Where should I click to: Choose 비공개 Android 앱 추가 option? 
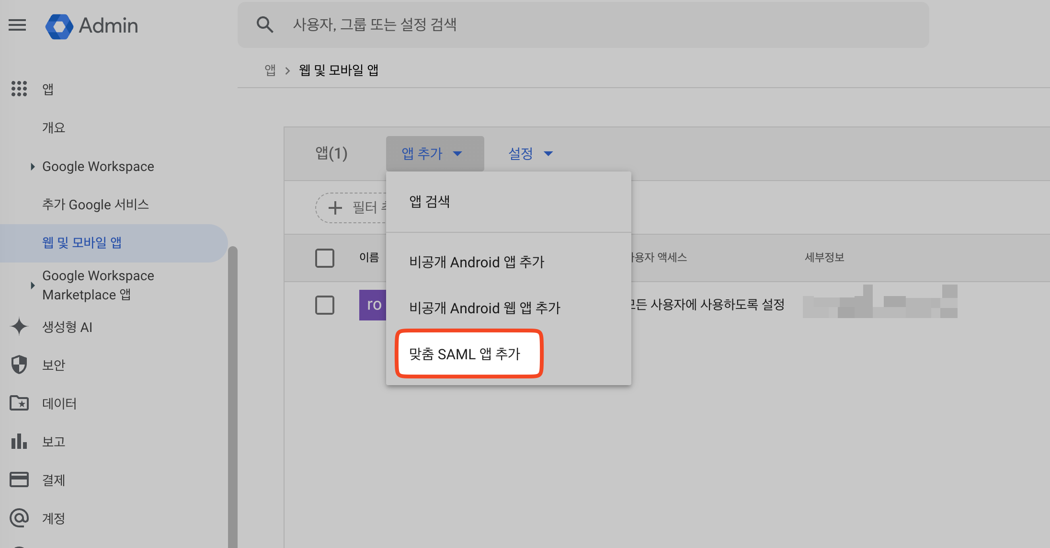point(477,262)
